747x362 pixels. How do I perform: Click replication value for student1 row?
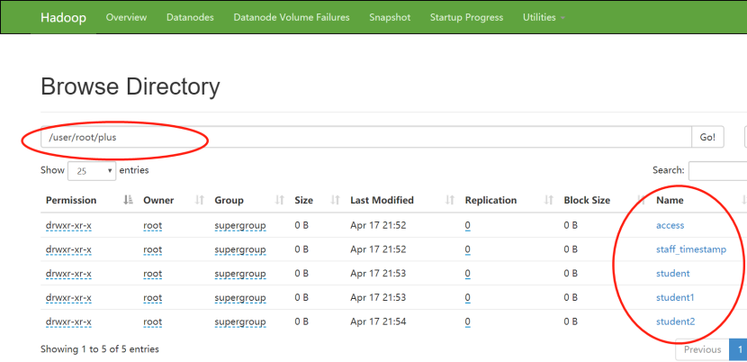468,297
